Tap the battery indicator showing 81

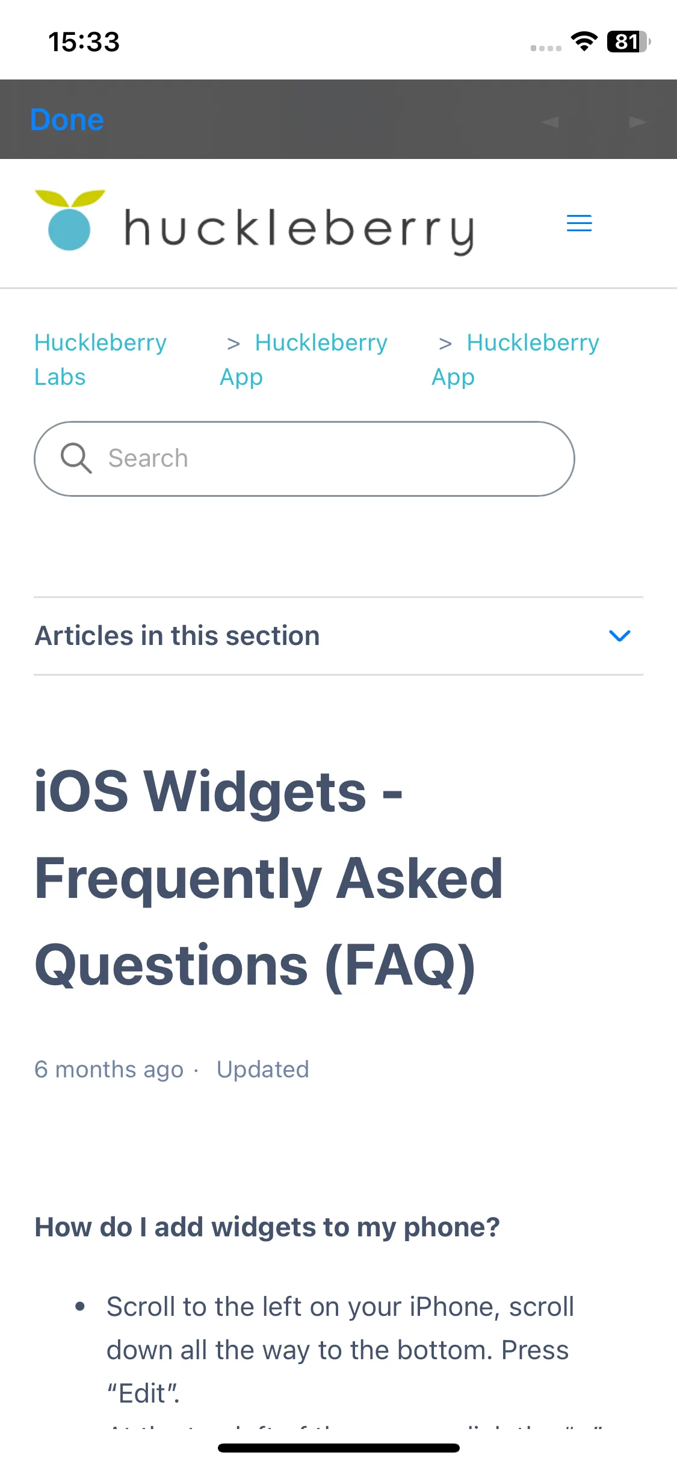(628, 42)
